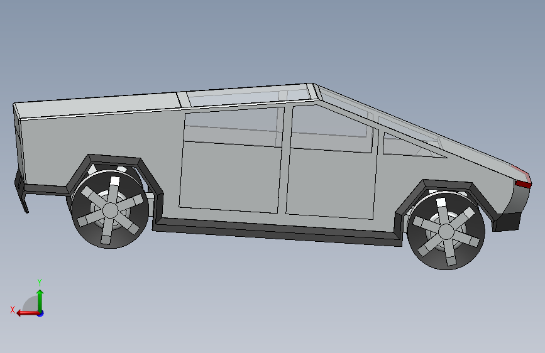Select the rear bumper at the tailgate
Screen dimensions: 545x353
pos(21,189)
